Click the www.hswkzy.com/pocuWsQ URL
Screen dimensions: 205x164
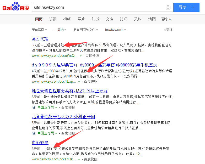click(x=55, y=56)
